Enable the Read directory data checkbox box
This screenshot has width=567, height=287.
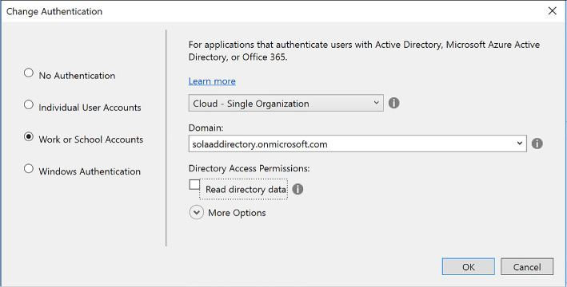(194, 185)
